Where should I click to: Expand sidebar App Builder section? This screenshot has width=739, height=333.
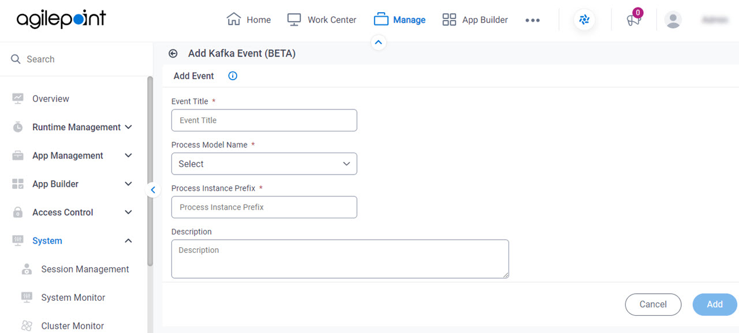click(x=72, y=184)
